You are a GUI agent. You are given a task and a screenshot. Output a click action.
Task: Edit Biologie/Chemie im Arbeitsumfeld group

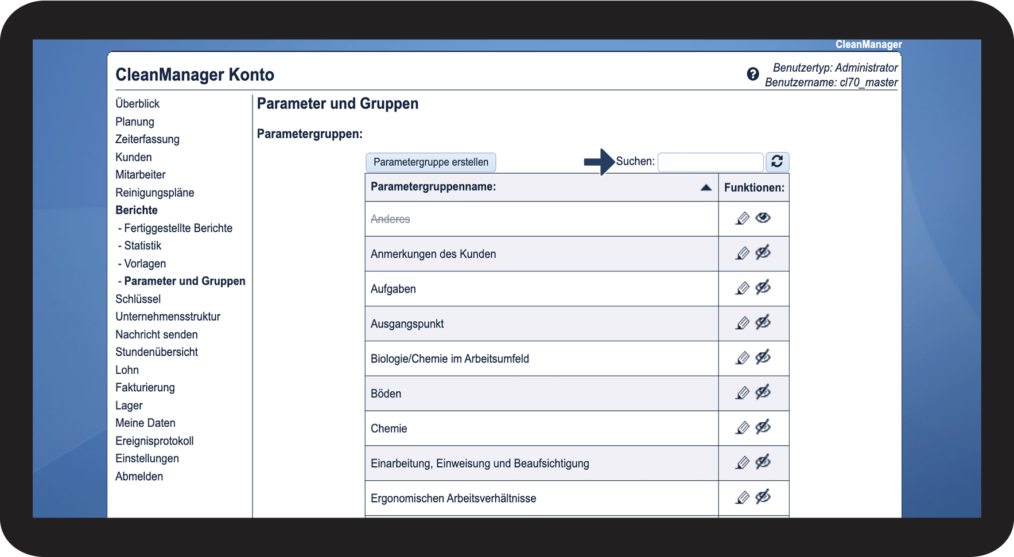click(743, 358)
